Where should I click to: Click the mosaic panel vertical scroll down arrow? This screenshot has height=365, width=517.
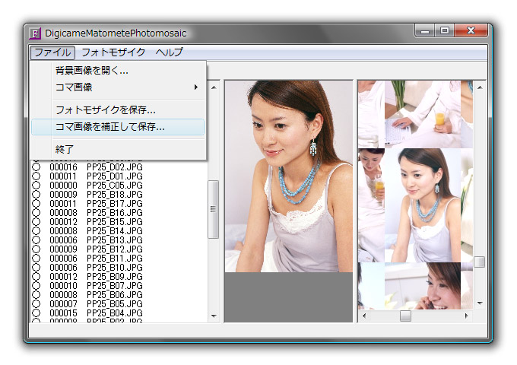pyautogui.click(x=480, y=303)
